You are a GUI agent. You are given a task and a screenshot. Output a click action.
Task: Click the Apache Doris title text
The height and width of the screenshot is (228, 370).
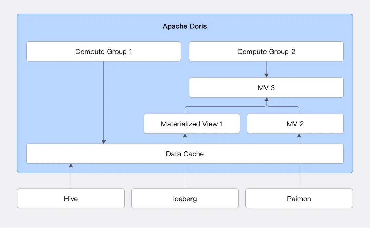click(185, 26)
